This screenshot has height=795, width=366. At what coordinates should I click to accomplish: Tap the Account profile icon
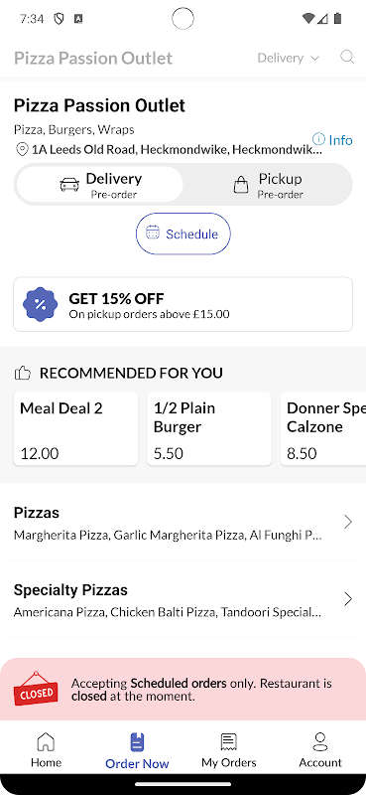320,741
